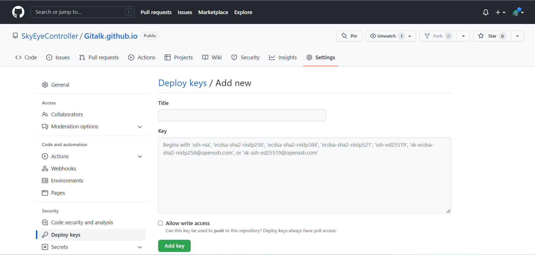535x255 pixels.
Task: Click the asterisk icon beside Secrets
Action: coord(45,247)
